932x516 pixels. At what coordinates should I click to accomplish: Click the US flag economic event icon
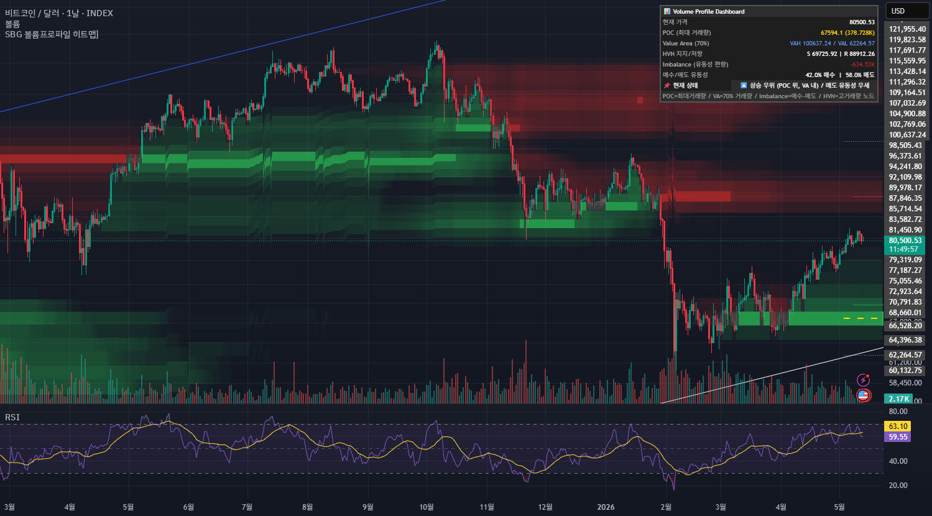tap(863, 395)
